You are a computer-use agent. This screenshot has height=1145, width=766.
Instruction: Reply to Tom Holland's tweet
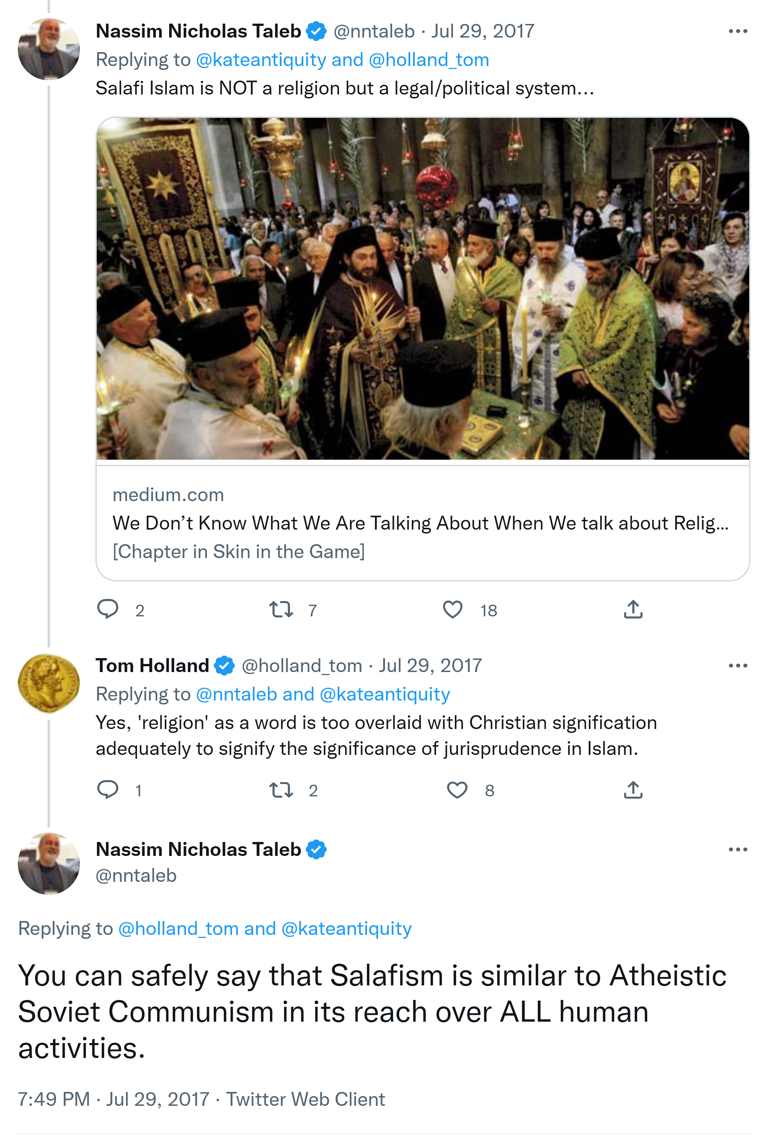click(108, 789)
